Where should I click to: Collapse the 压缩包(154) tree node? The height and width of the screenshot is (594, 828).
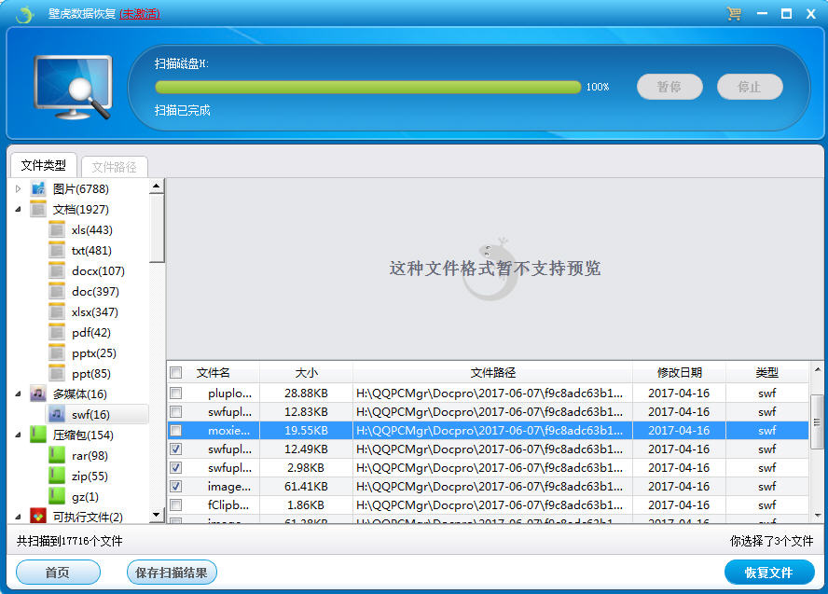point(18,435)
